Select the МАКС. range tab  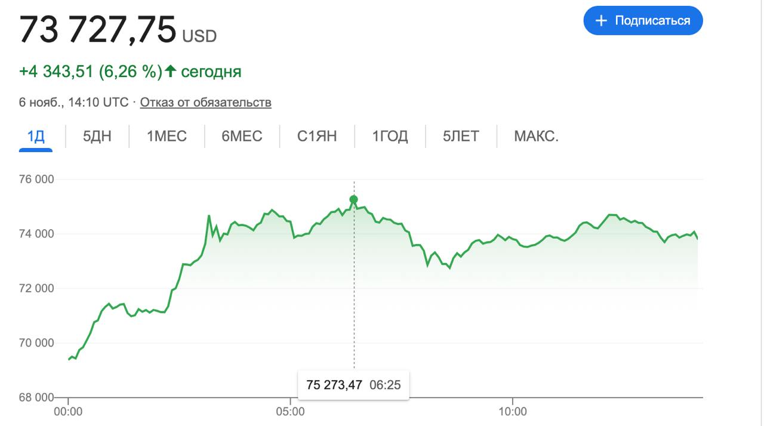(x=536, y=136)
